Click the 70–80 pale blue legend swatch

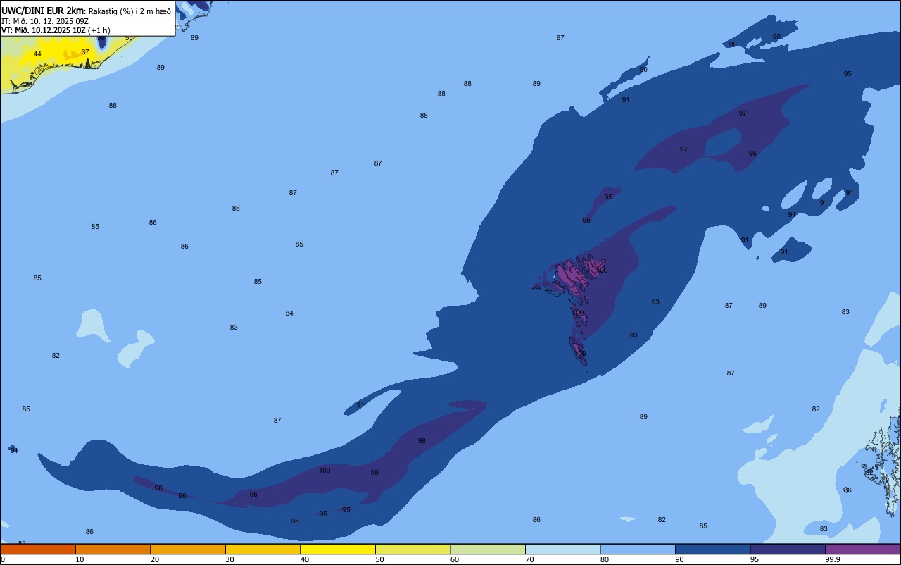click(x=563, y=549)
